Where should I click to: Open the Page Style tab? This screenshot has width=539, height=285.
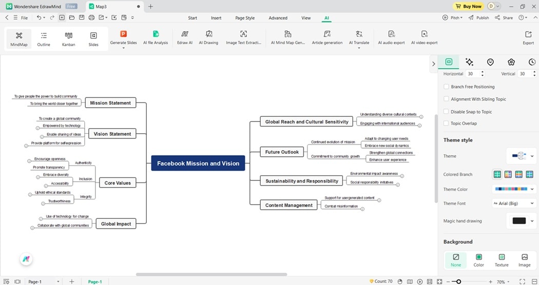245,18
